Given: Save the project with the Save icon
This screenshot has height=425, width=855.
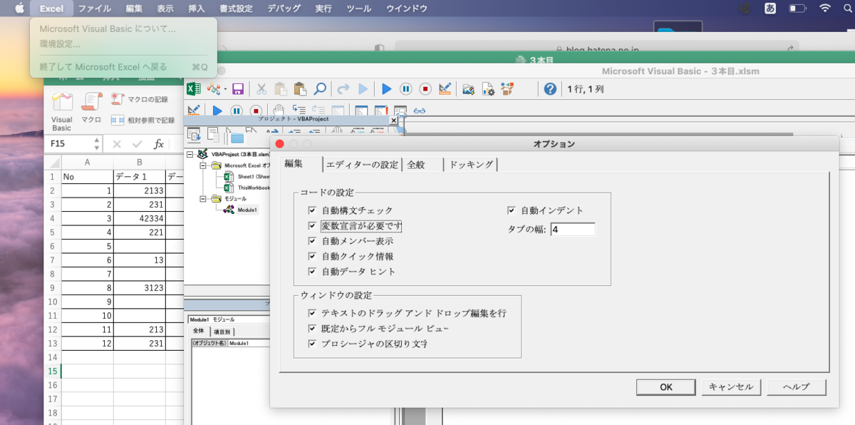Looking at the screenshot, I should (238, 89).
